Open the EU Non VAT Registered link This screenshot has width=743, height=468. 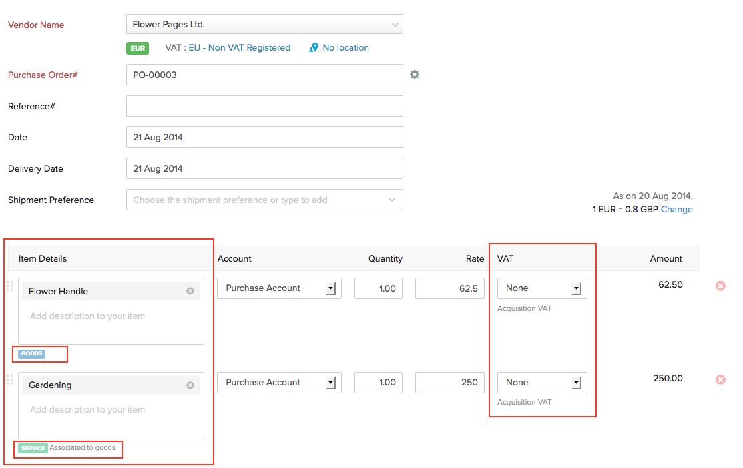pos(242,47)
